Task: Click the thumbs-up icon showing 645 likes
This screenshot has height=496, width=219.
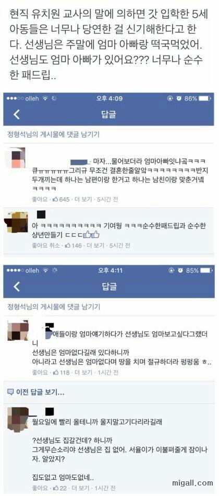Action: click(x=55, y=199)
